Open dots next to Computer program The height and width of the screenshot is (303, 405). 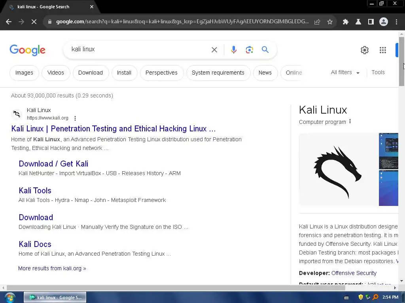pyautogui.click(x=350, y=122)
